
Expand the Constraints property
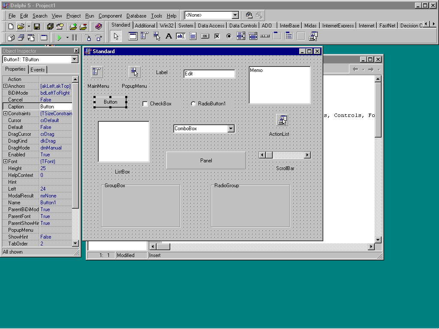click(5, 113)
